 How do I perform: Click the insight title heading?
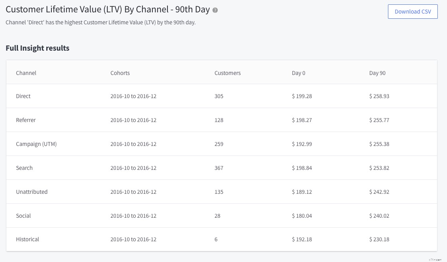click(108, 10)
